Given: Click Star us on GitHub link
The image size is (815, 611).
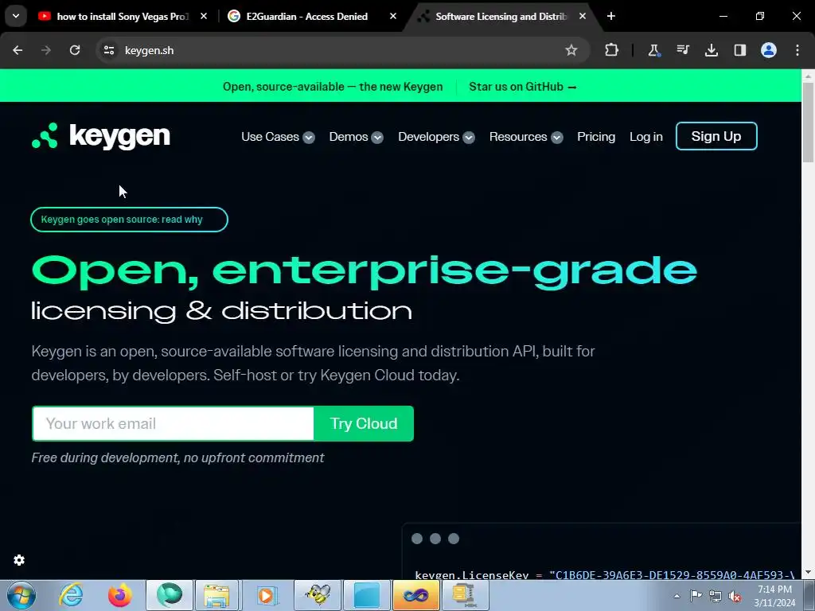Looking at the screenshot, I should 523,87.
